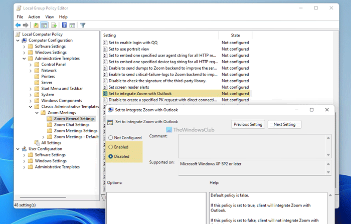Click the All Settings icon in tree

[x=37, y=142]
